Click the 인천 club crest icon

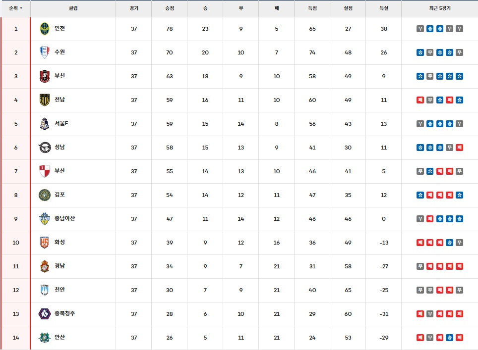[45, 29]
